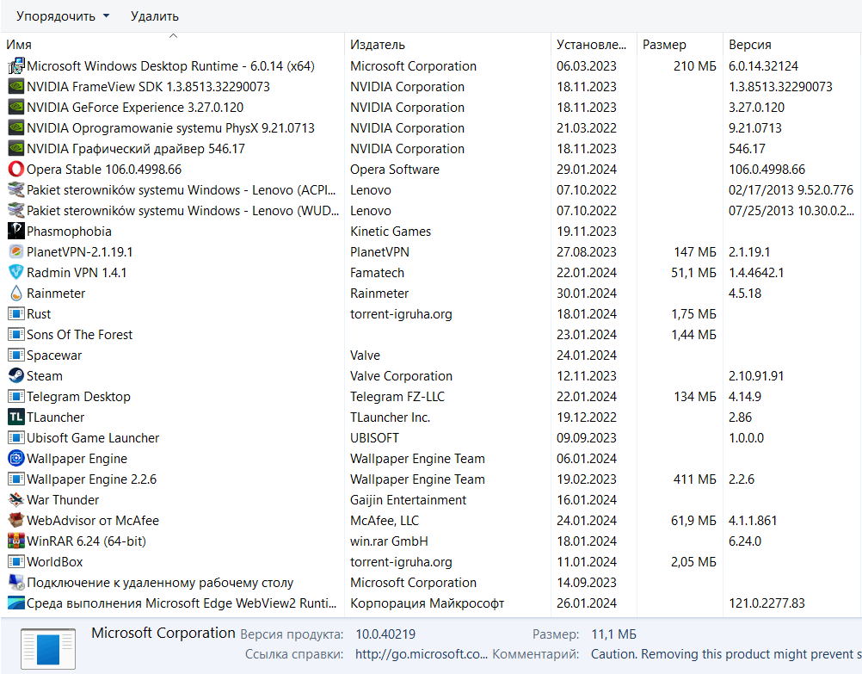Viewport: 862px width, 674px height.
Task: Select Radmin VPN 1.4.1 entry
Action: (77, 272)
